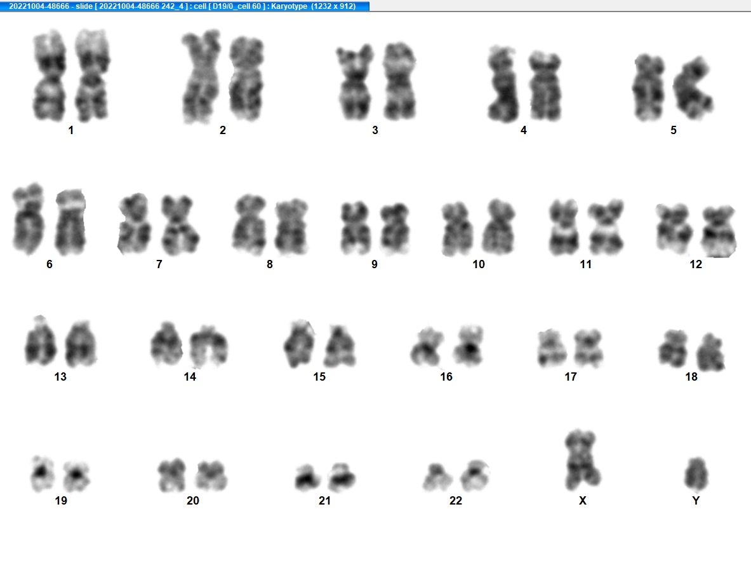Select the X chromosome image

[582, 459]
